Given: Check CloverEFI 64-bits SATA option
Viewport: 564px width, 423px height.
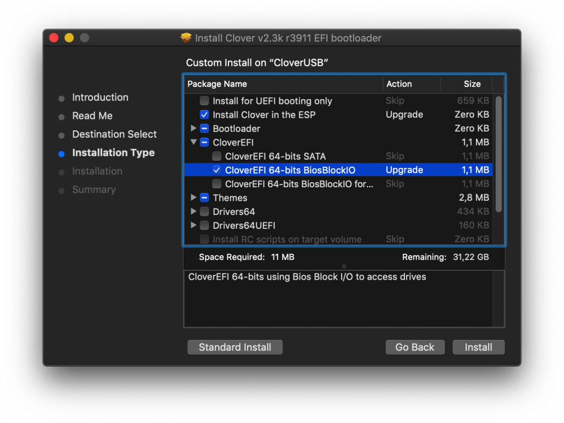Looking at the screenshot, I should 217,156.
